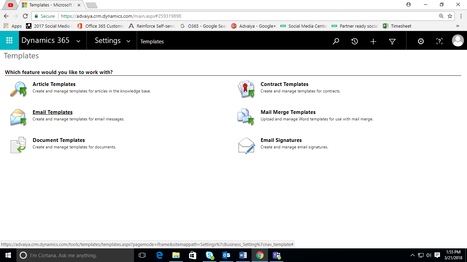This screenshot has height=262, width=467.
Task: Open the Email Templates link
Action: (53, 112)
